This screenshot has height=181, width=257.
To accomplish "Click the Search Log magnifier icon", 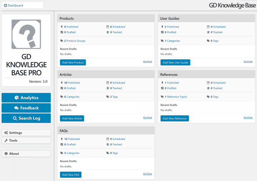I will [15, 118].
